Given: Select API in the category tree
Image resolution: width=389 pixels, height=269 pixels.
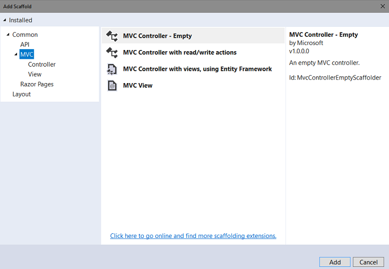Looking at the screenshot, I should [25, 44].
